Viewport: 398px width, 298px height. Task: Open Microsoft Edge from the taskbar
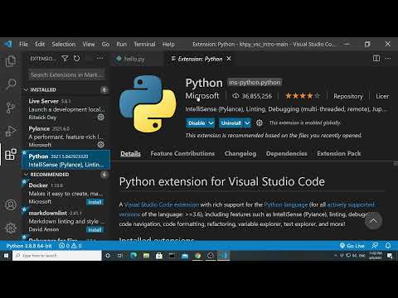pos(133,256)
